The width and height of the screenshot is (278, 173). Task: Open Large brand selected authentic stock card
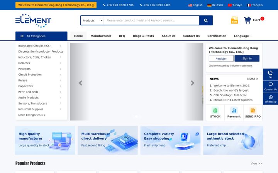(x=233, y=140)
